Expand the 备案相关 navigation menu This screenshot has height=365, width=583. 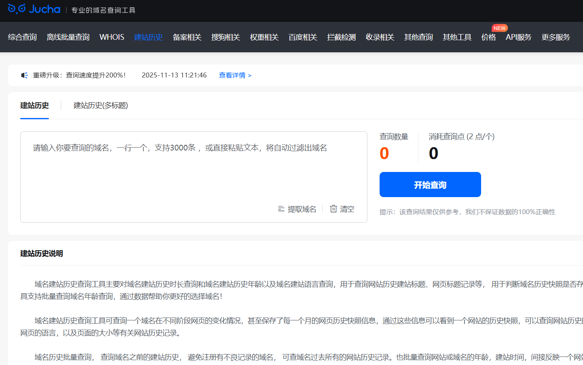click(x=187, y=37)
